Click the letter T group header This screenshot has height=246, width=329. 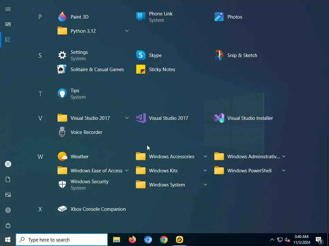pos(40,94)
